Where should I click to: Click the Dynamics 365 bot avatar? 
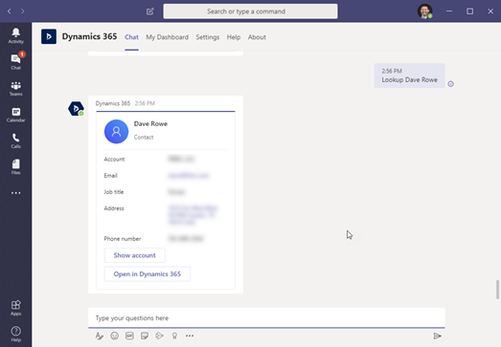click(x=76, y=109)
